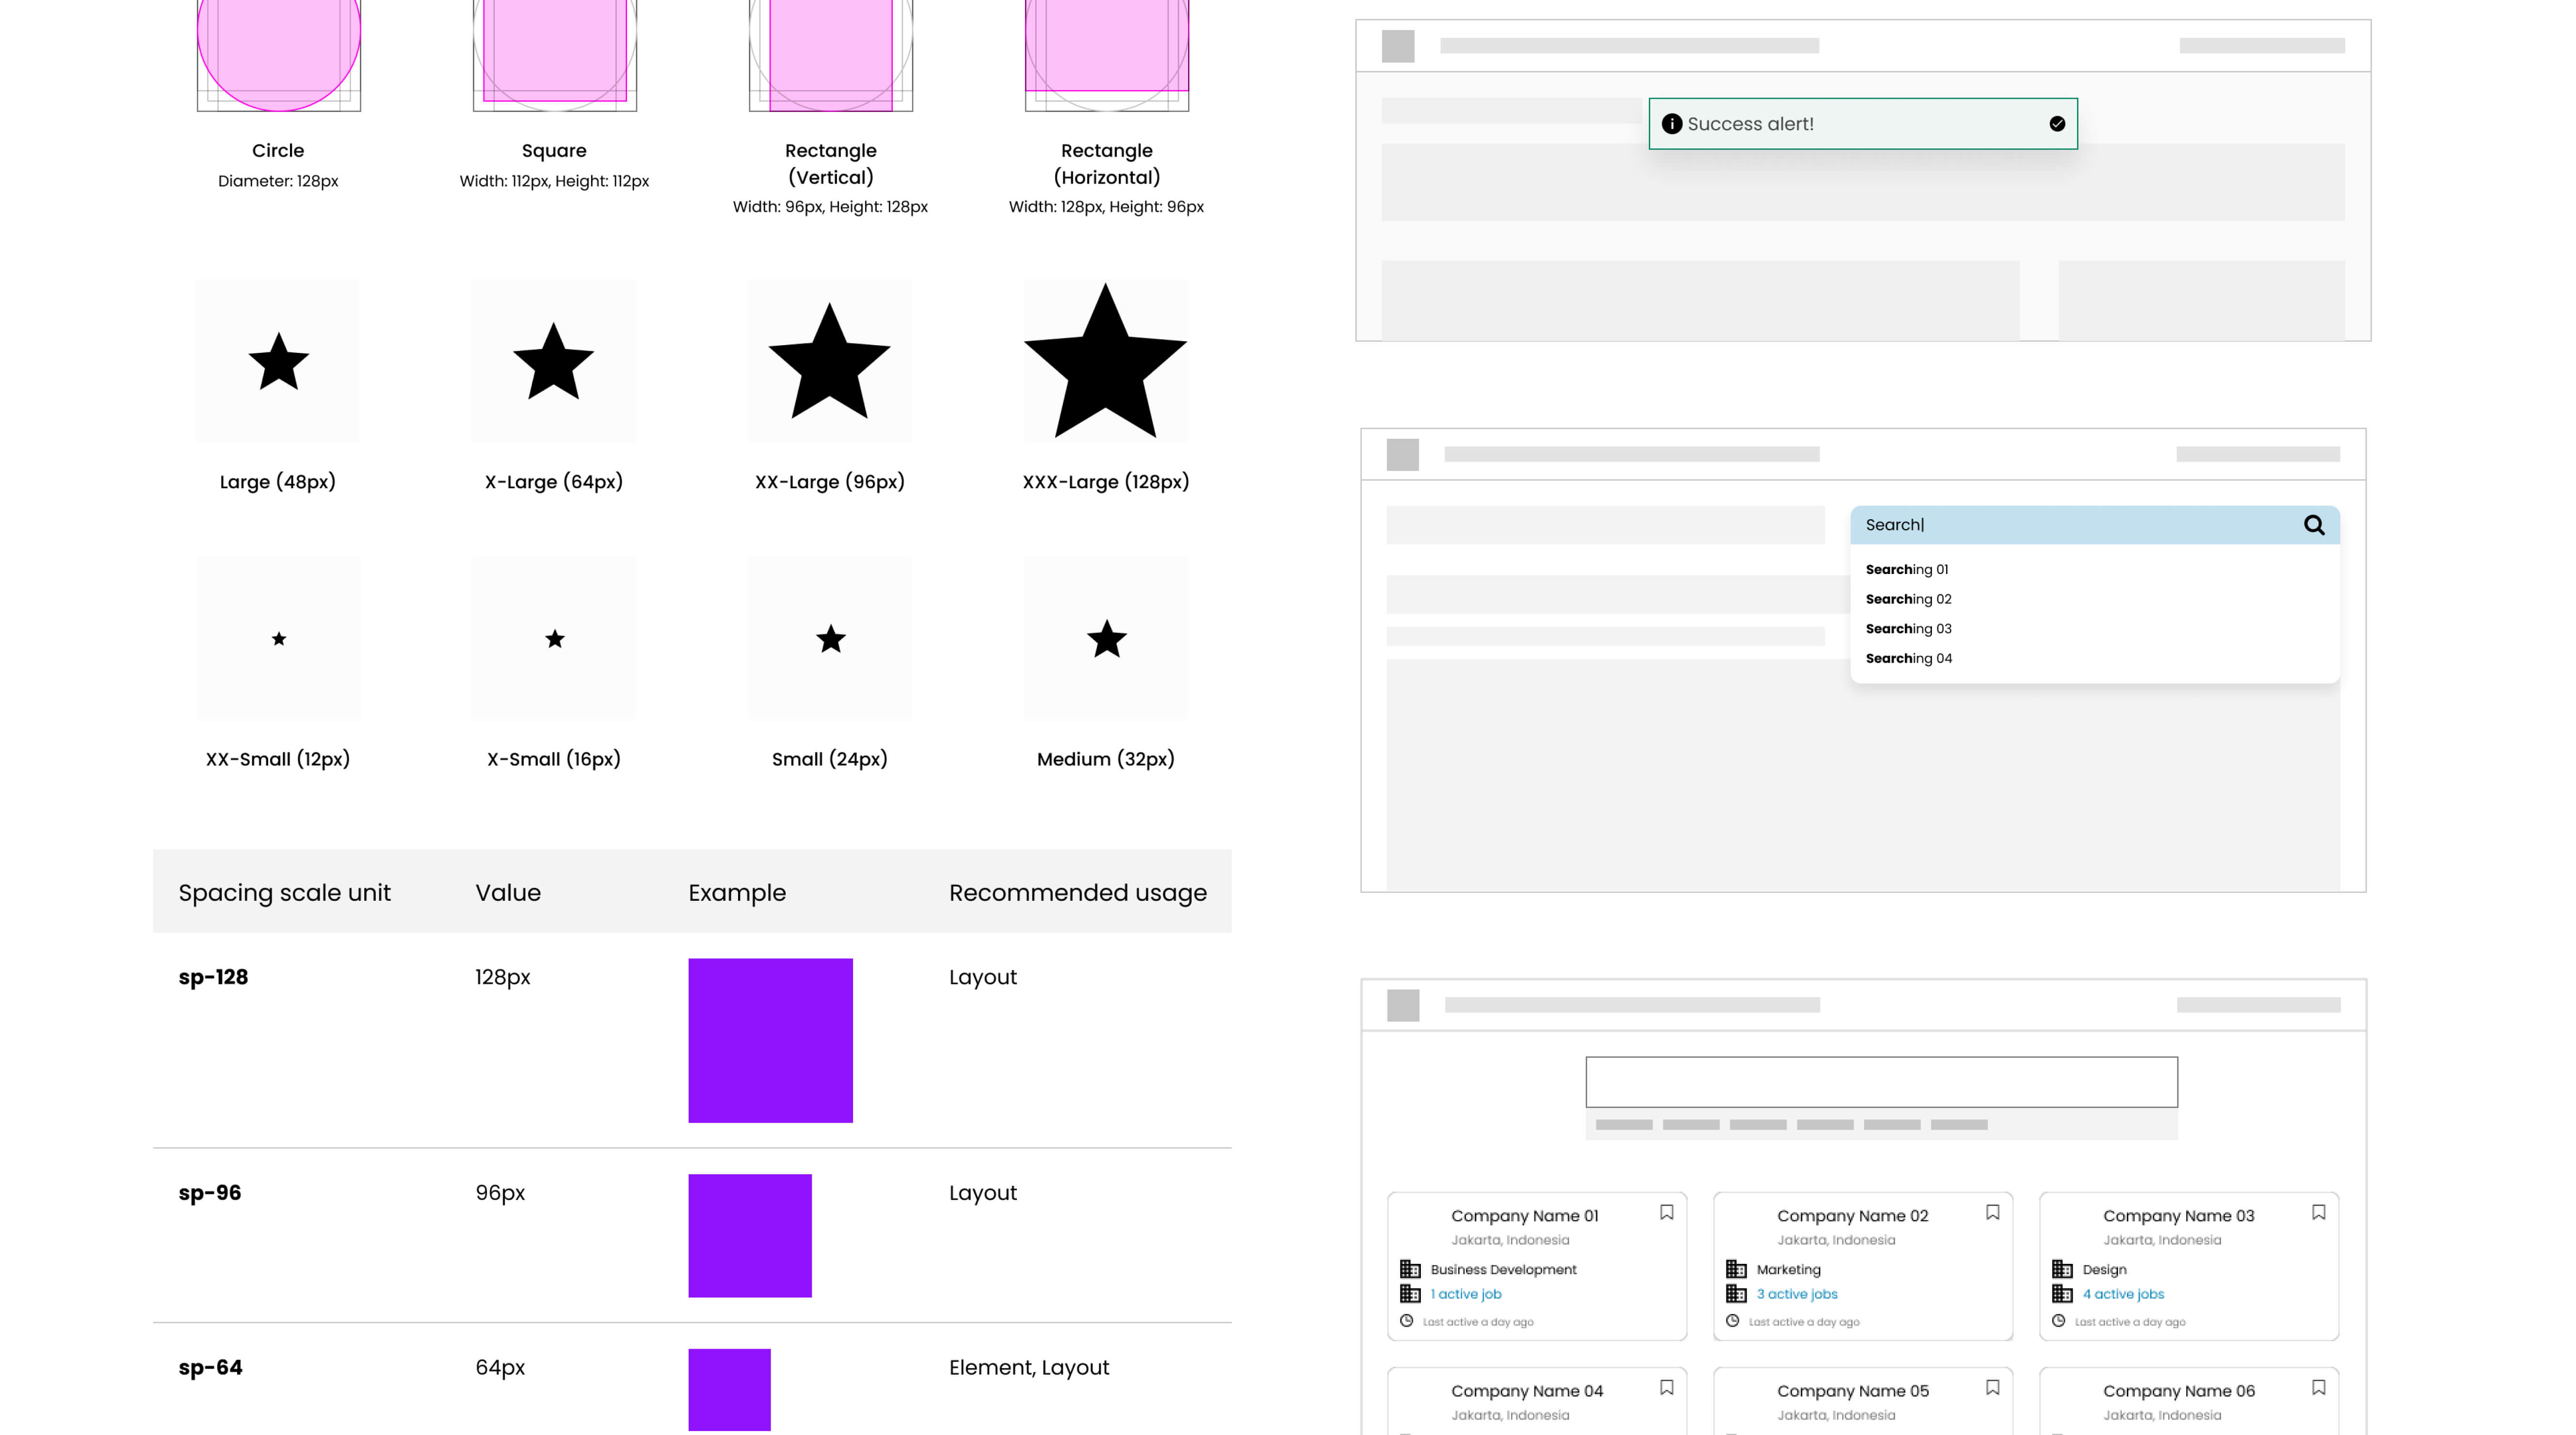The height and width of the screenshot is (1435, 2576).
Task: Click the sp-64 row label
Action: 210,1367
